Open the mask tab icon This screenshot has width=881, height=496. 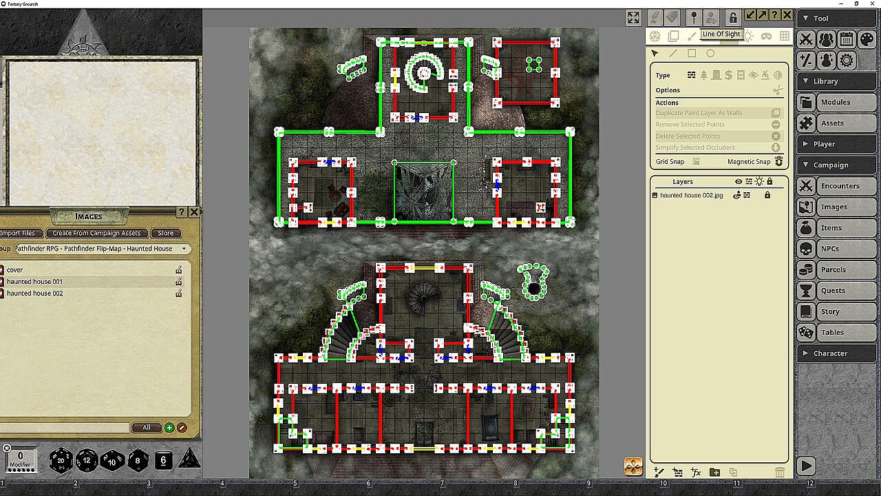pyautogui.click(x=767, y=36)
